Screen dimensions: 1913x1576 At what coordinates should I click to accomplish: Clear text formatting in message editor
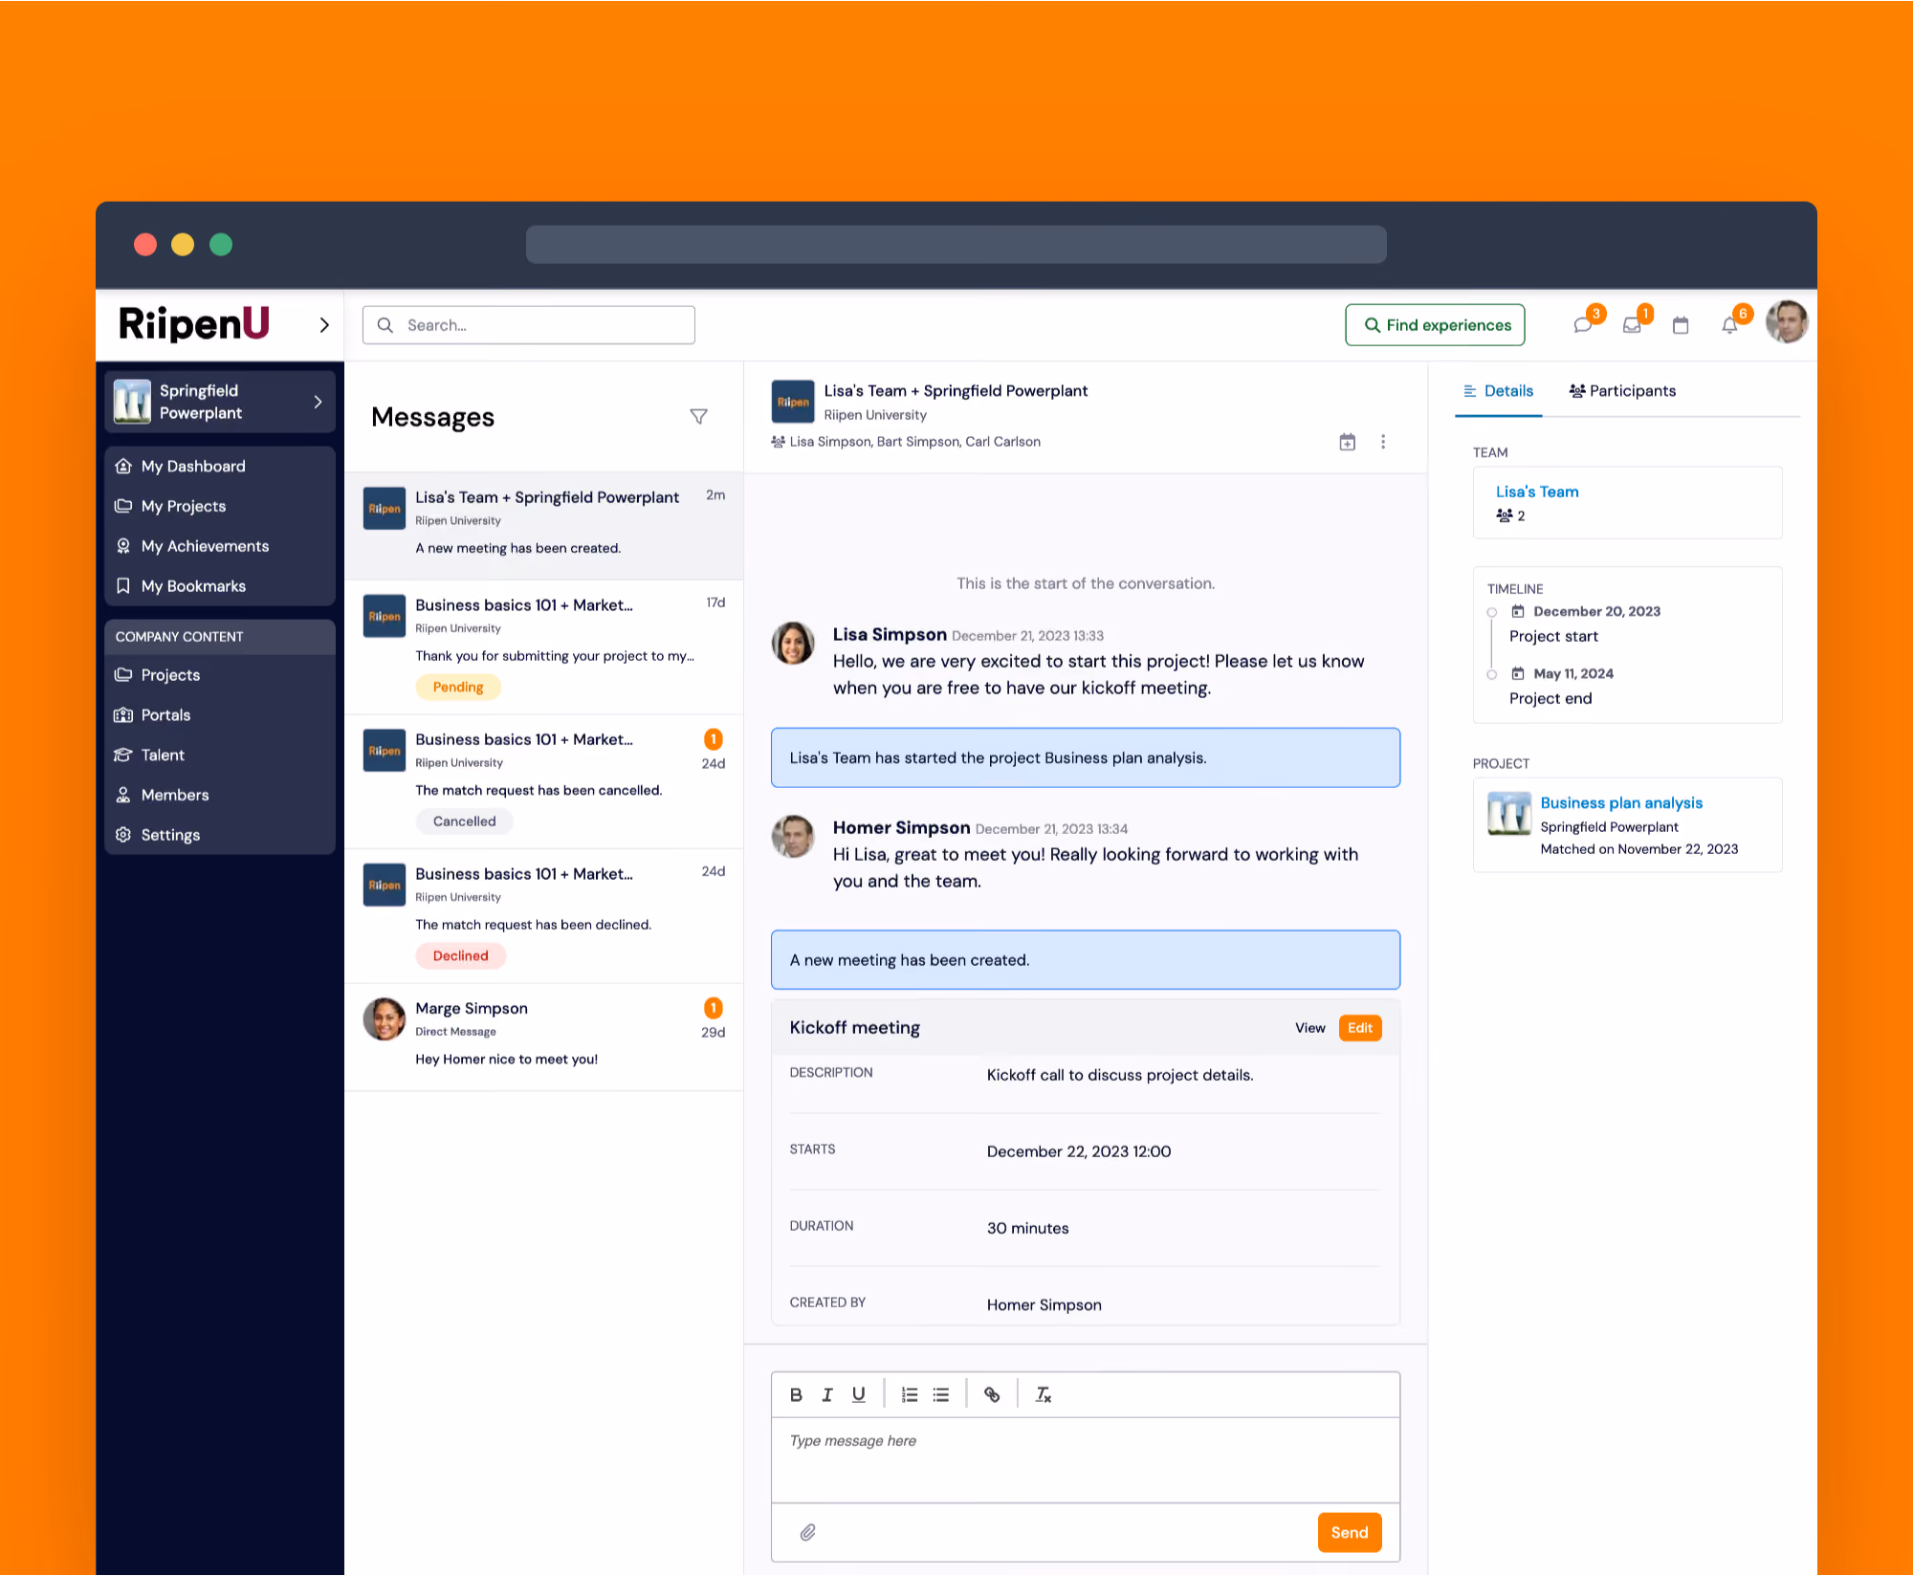click(1044, 1394)
